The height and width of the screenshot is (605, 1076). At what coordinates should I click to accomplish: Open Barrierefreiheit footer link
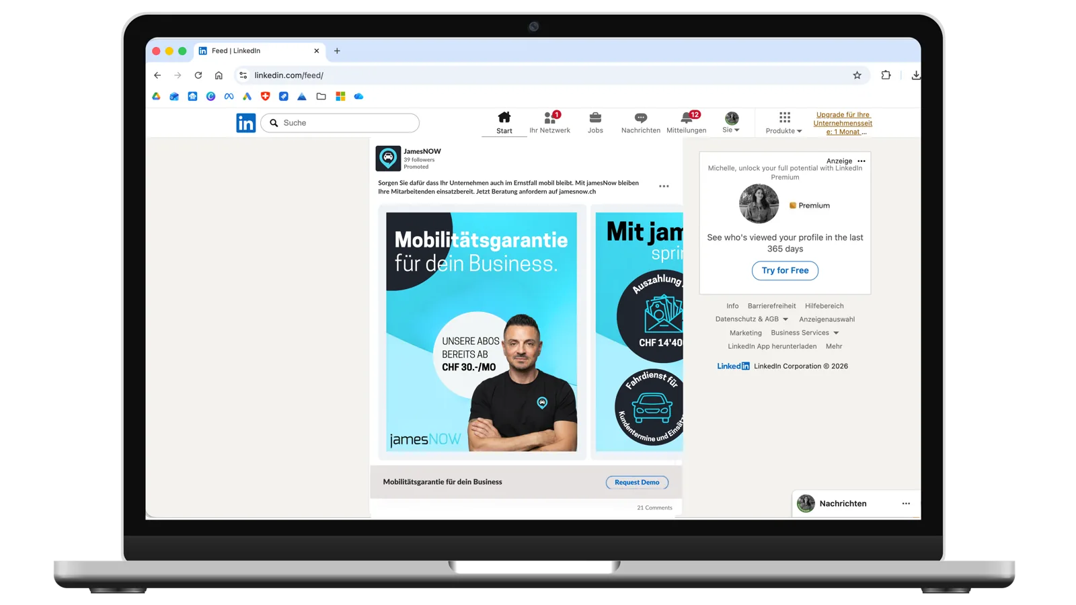[771, 306]
